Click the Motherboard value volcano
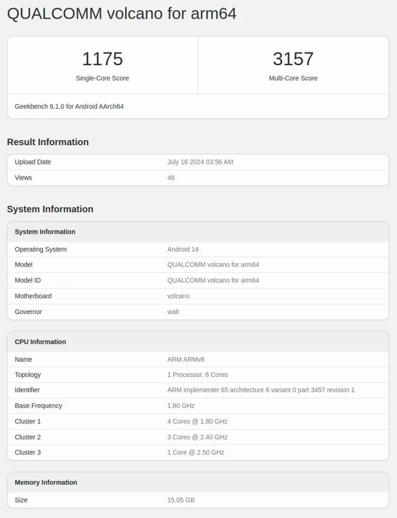The image size is (397, 518). 178,296
